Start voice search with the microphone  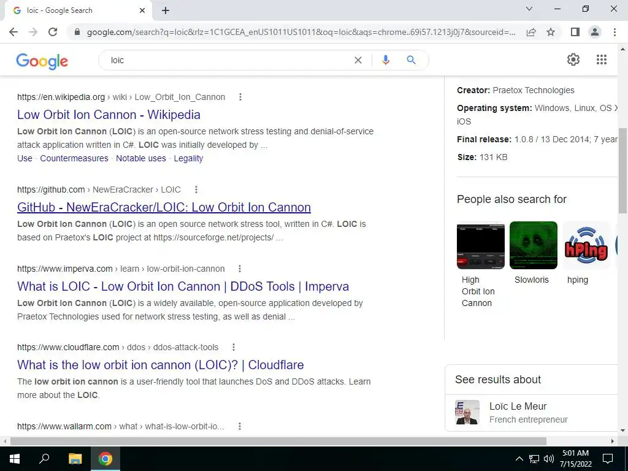tap(385, 60)
